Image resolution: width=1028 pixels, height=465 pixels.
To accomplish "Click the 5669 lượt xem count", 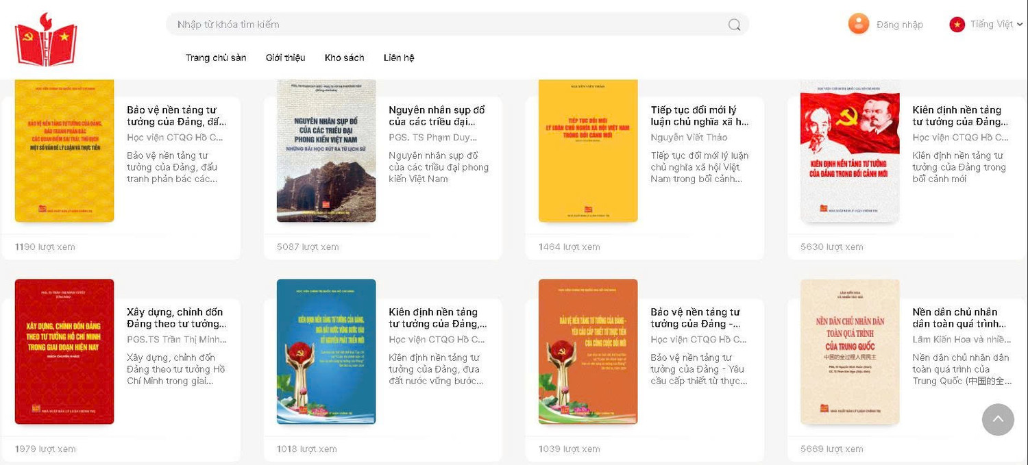I will (x=832, y=449).
